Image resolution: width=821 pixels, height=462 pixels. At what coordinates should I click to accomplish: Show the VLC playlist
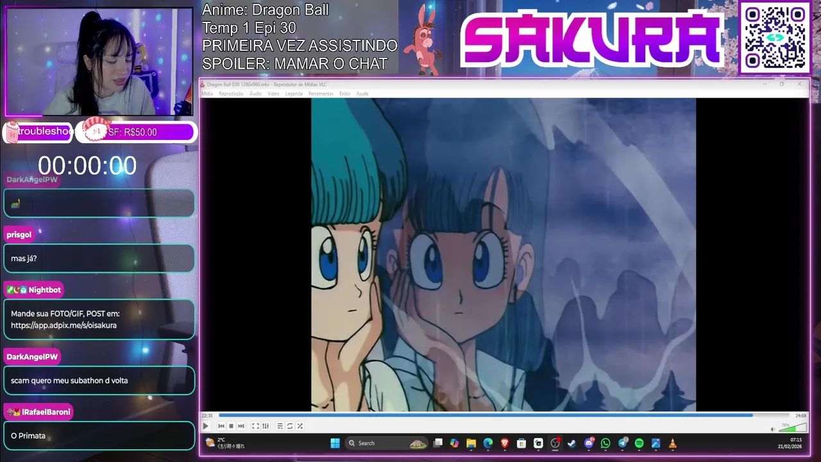click(280, 426)
